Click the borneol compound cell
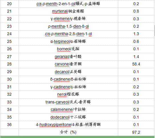155x138 pixels. point(68,49)
